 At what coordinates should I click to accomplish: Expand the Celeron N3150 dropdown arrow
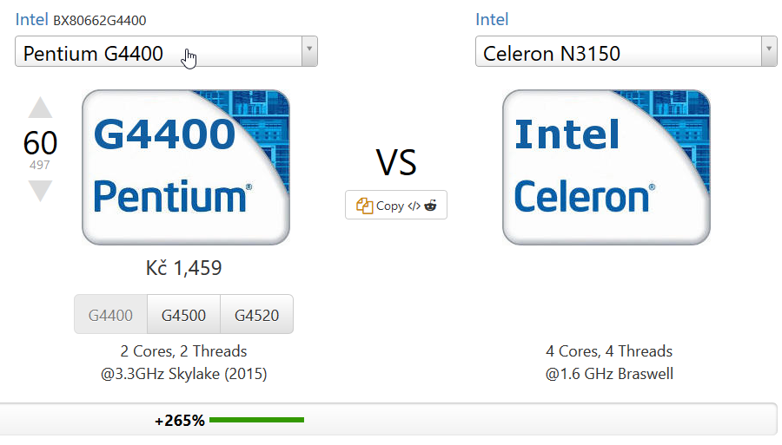(769, 51)
